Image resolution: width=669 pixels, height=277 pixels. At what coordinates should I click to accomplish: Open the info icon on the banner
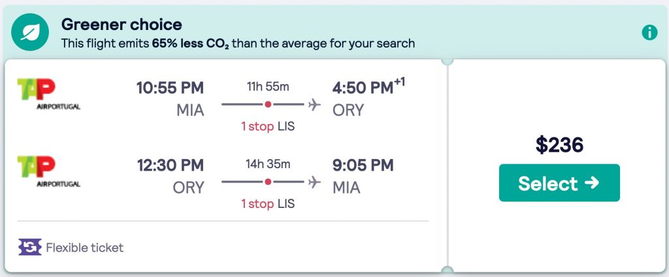pyautogui.click(x=649, y=33)
